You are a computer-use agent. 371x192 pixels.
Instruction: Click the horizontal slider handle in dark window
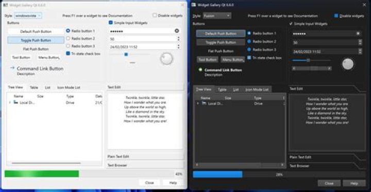(308, 60)
